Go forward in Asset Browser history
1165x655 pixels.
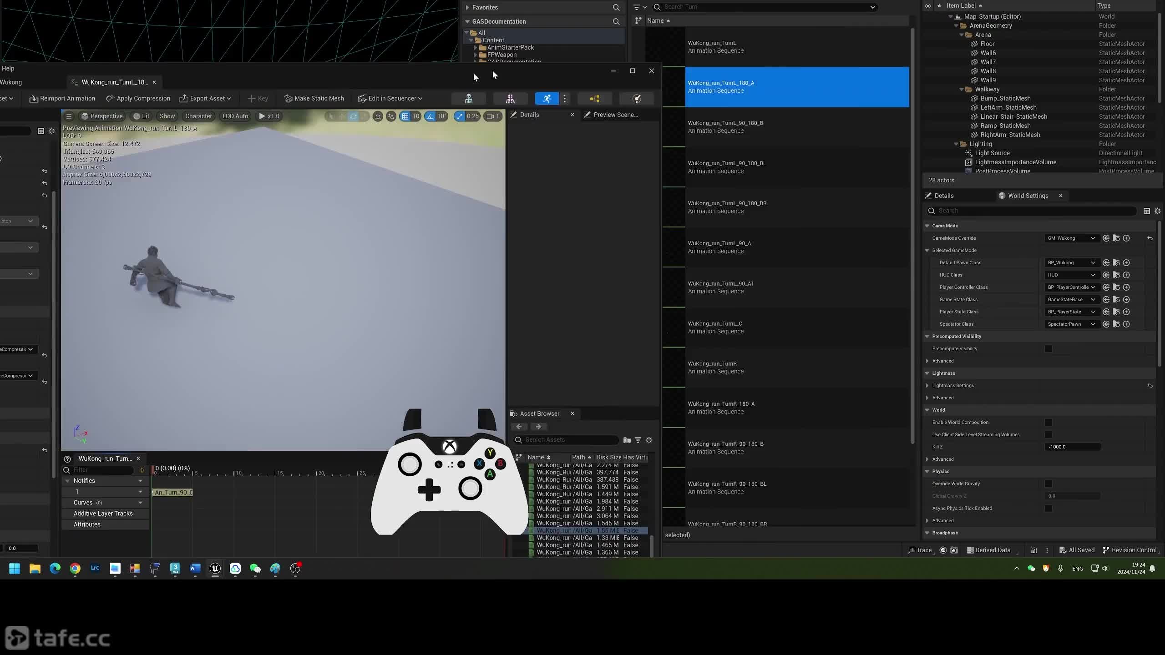pyautogui.click(x=538, y=427)
